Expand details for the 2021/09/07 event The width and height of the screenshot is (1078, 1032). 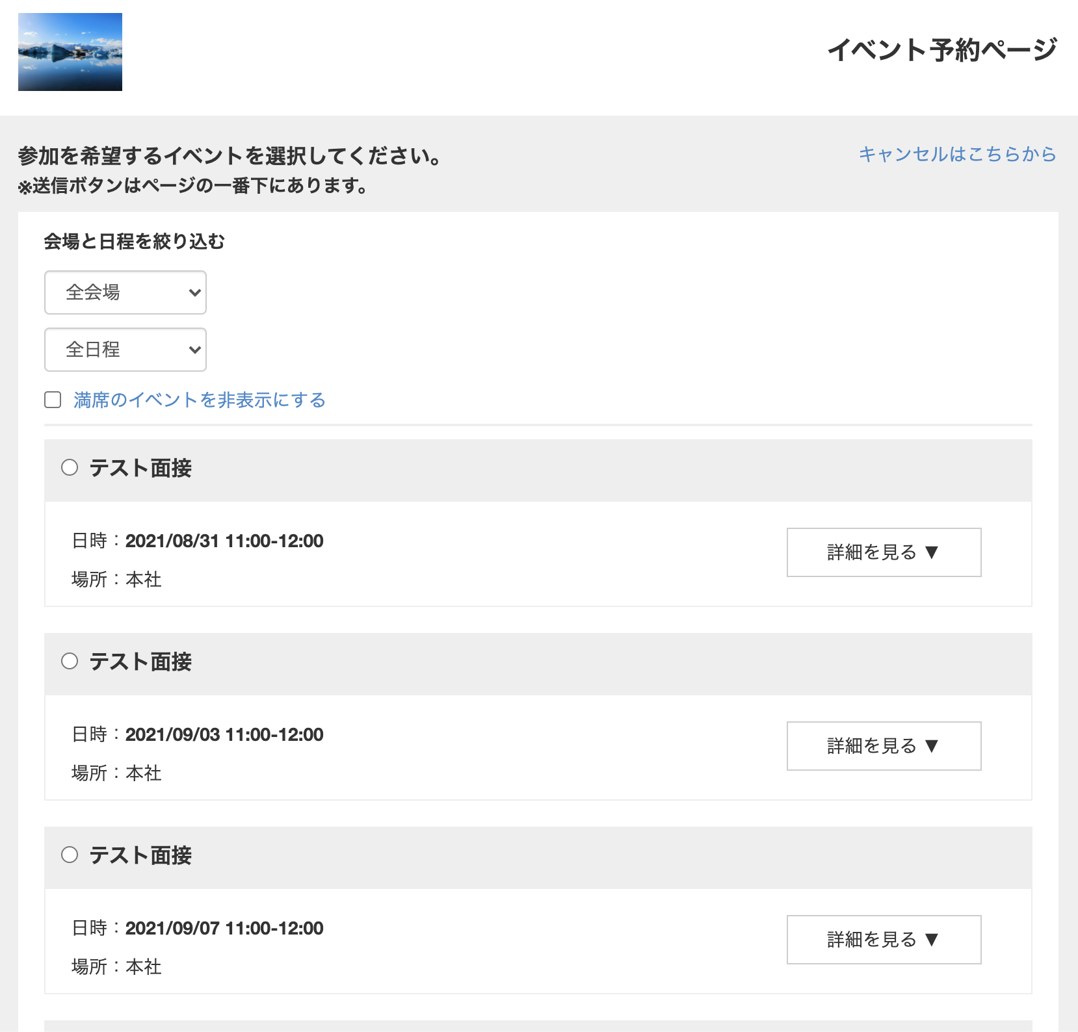pyautogui.click(x=883, y=940)
